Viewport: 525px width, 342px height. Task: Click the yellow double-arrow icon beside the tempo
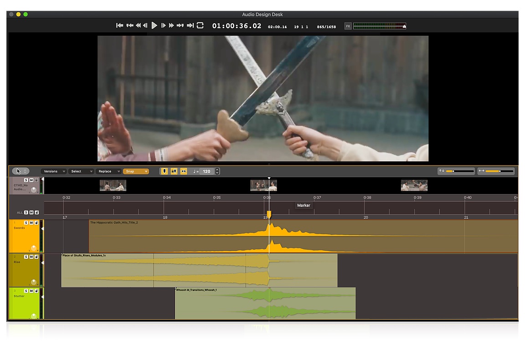coord(184,171)
